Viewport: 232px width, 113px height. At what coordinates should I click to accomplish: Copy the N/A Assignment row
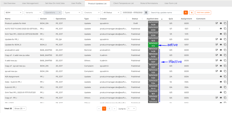pos(225,76)
